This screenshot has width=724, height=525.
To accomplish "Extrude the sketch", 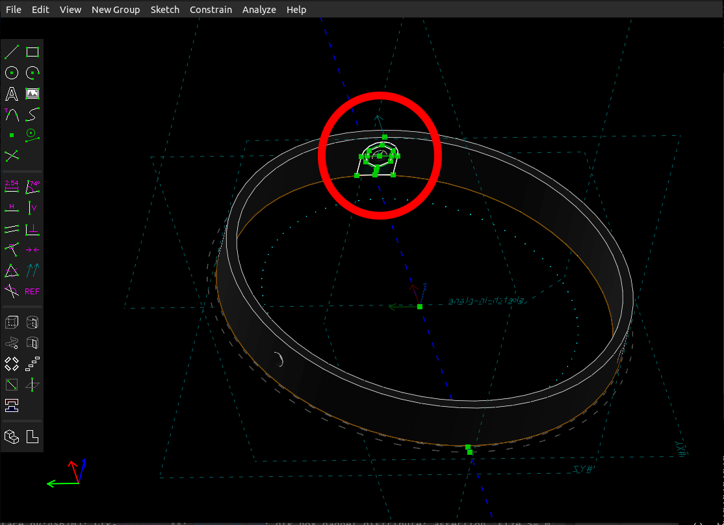I will (x=12, y=322).
